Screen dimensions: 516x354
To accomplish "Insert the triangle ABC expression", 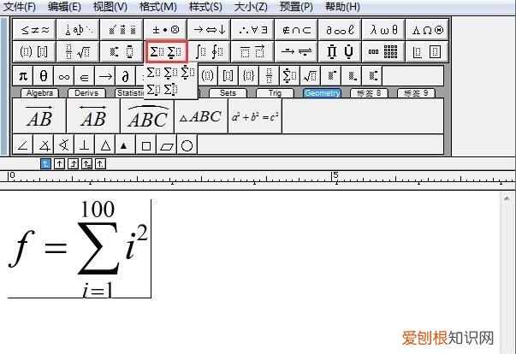I will (x=201, y=116).
